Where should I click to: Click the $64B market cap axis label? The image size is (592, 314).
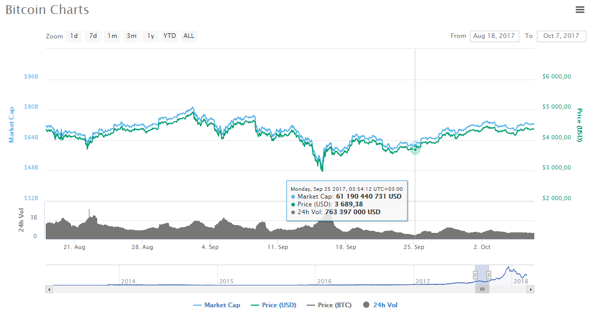point(31,137)
